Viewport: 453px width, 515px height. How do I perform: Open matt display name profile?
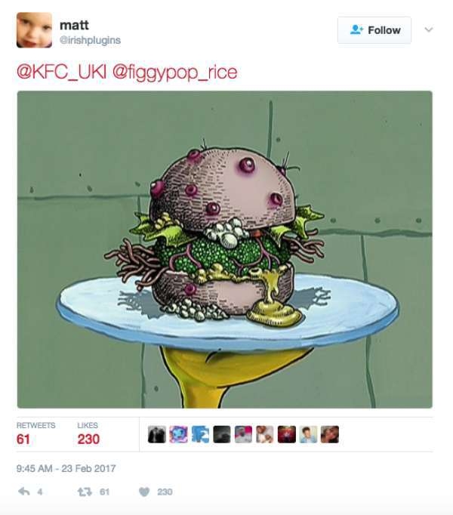pos(74,25)
